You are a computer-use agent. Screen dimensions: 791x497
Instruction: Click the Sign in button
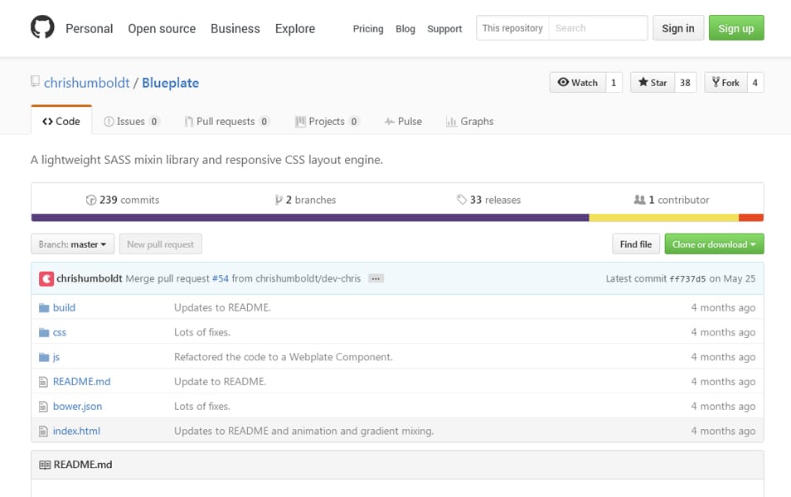678,28
